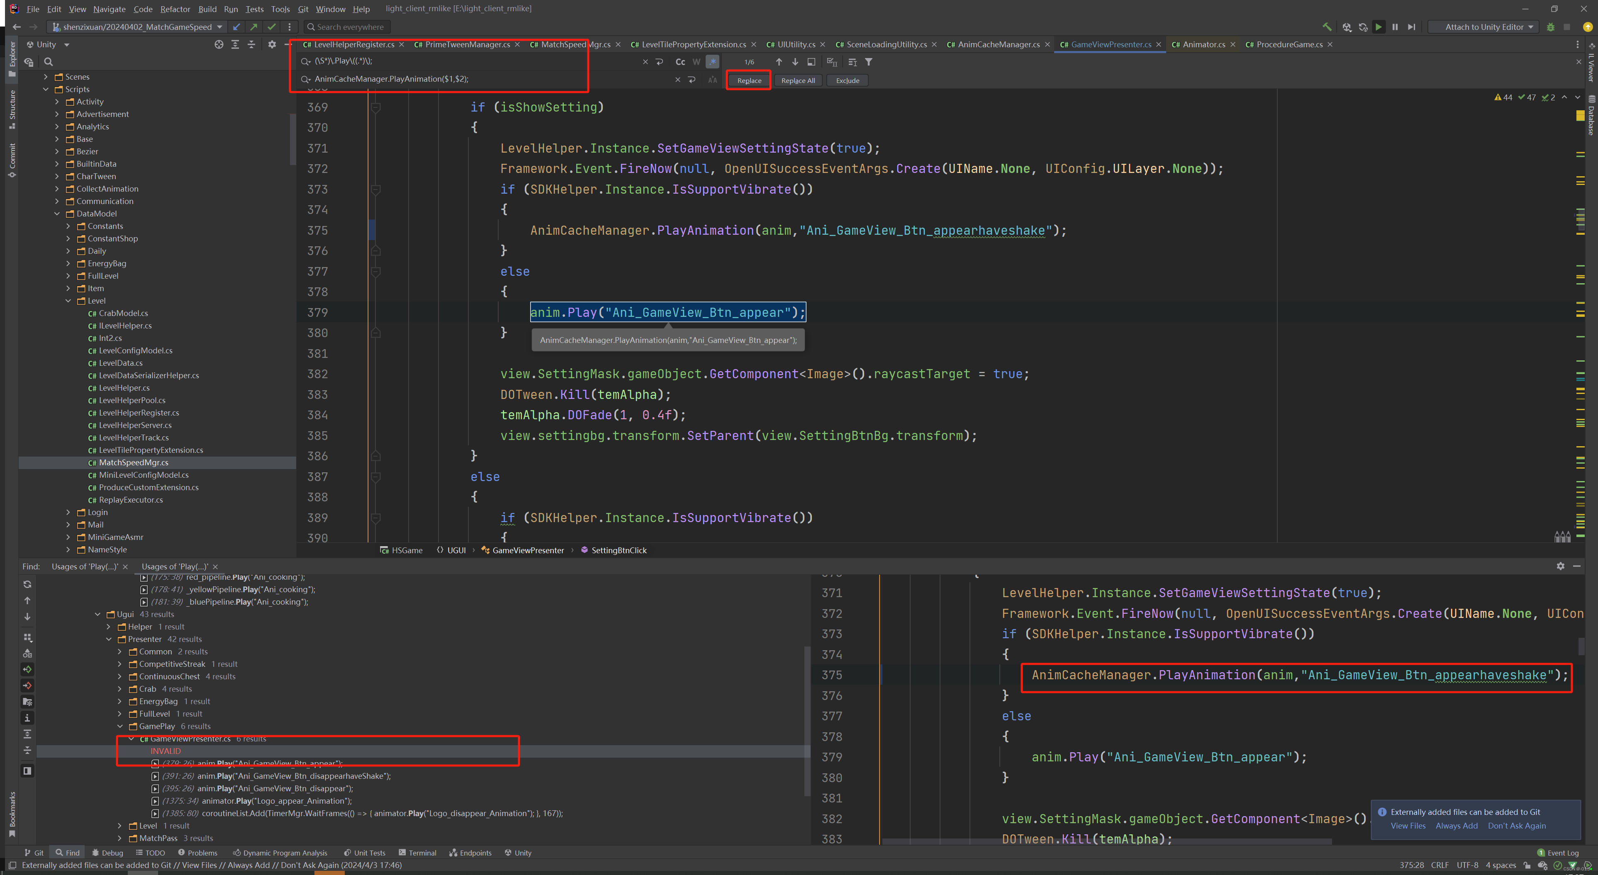
Task: Expand the Login folder in tree
Action: coord(68,512)
